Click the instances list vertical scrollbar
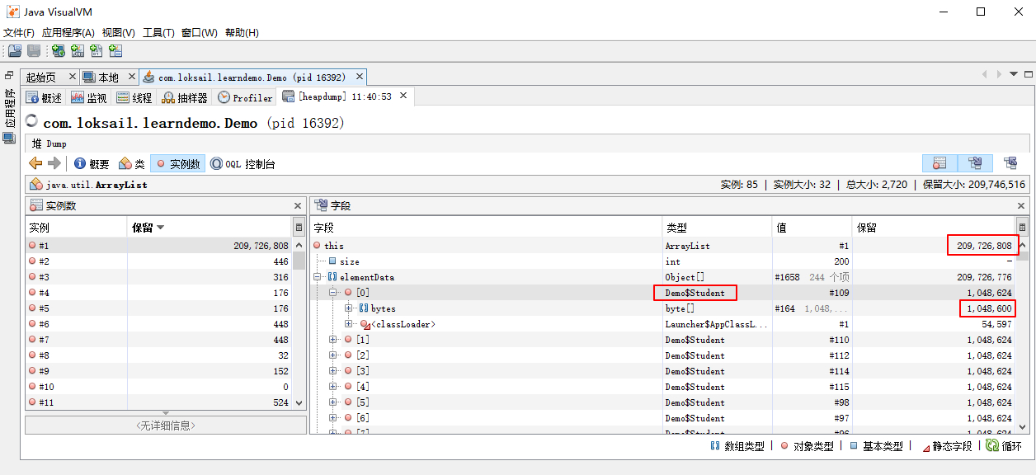1036x475 pixels. pyautogui.click(x=299, y=322)
